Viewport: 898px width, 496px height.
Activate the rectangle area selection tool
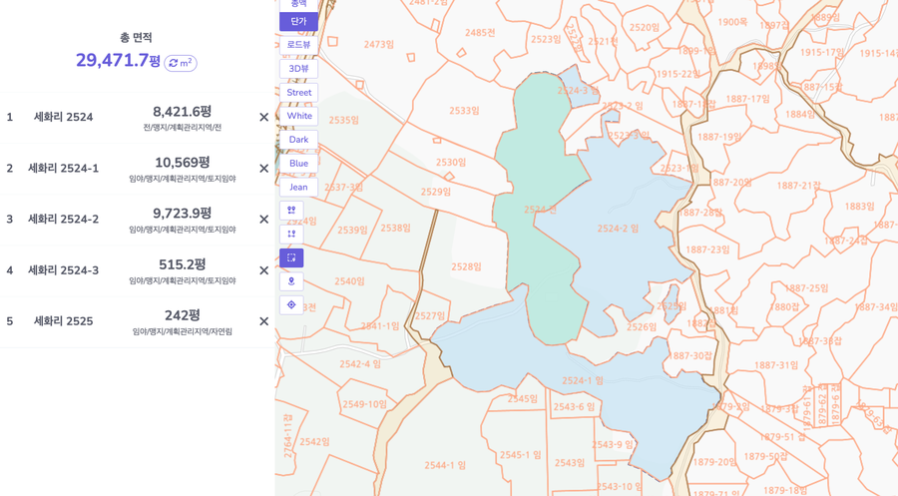coord(291,257)
